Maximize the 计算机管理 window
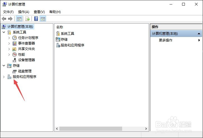203x138 pixels. coord(183,4)
